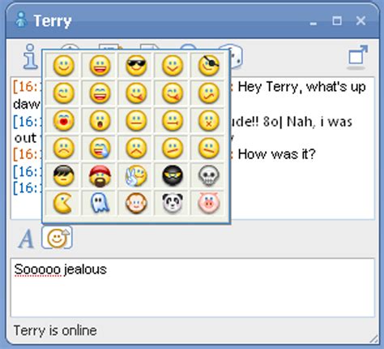
Task: Click the 'How was it?' message
Action: point(276,154)
